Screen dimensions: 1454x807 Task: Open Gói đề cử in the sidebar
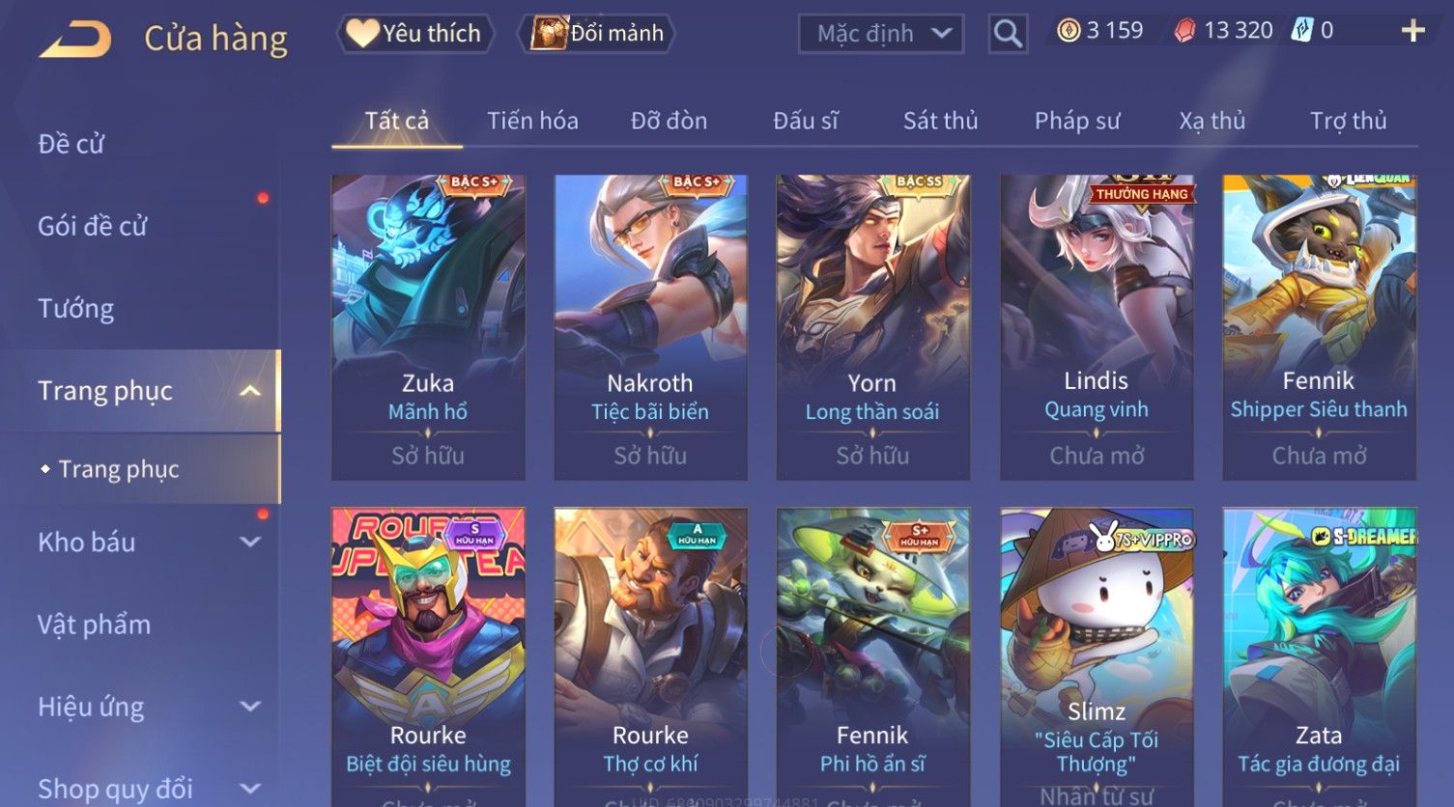click(x=92, y=227)
